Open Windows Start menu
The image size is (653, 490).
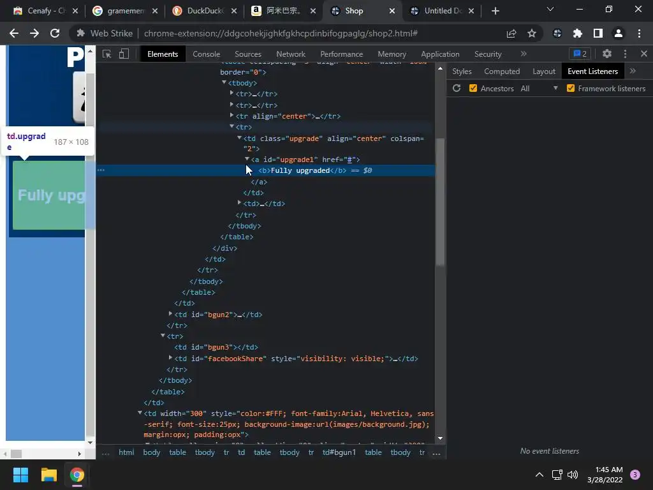click(20, 475)
